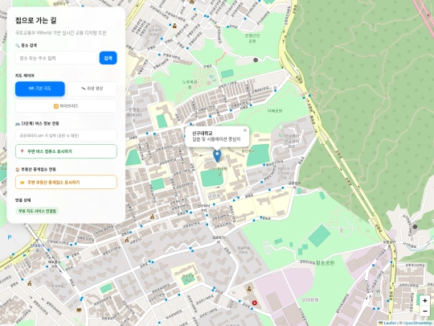Screen dimensions: 434x326
Task: Click the blue location marker pin
Action: [x=217, y=156]
